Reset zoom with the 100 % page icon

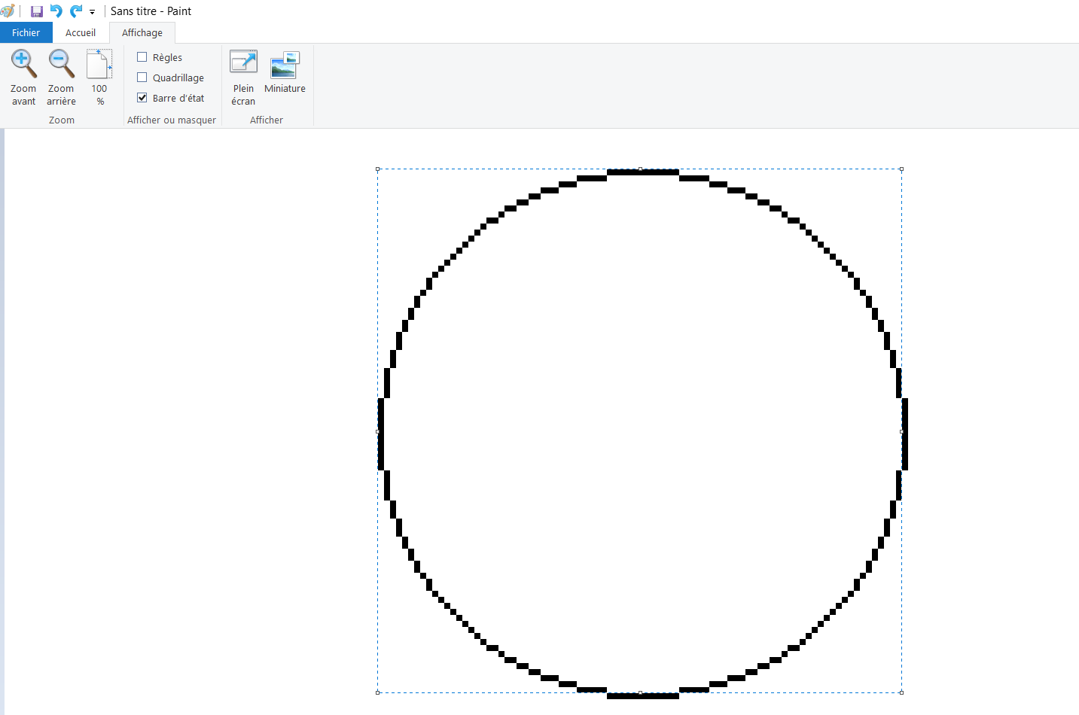coord(99,65)
